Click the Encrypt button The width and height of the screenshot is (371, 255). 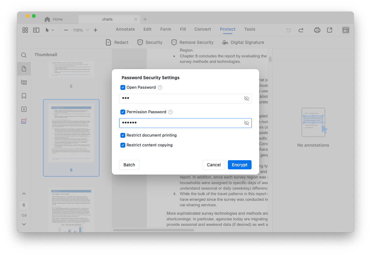click(x=240, y=165)
